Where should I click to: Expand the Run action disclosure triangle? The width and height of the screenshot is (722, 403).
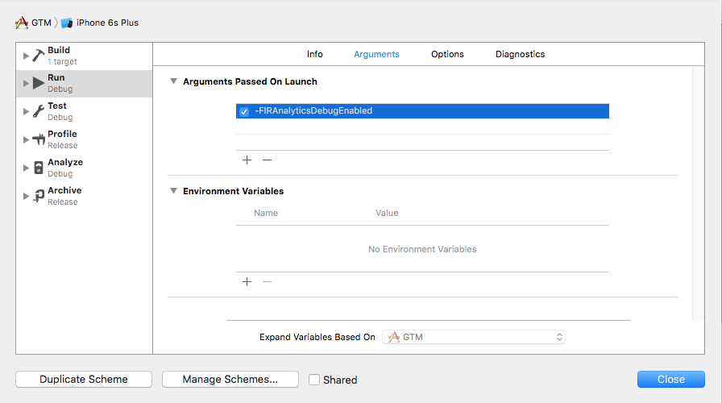[26, 83]
